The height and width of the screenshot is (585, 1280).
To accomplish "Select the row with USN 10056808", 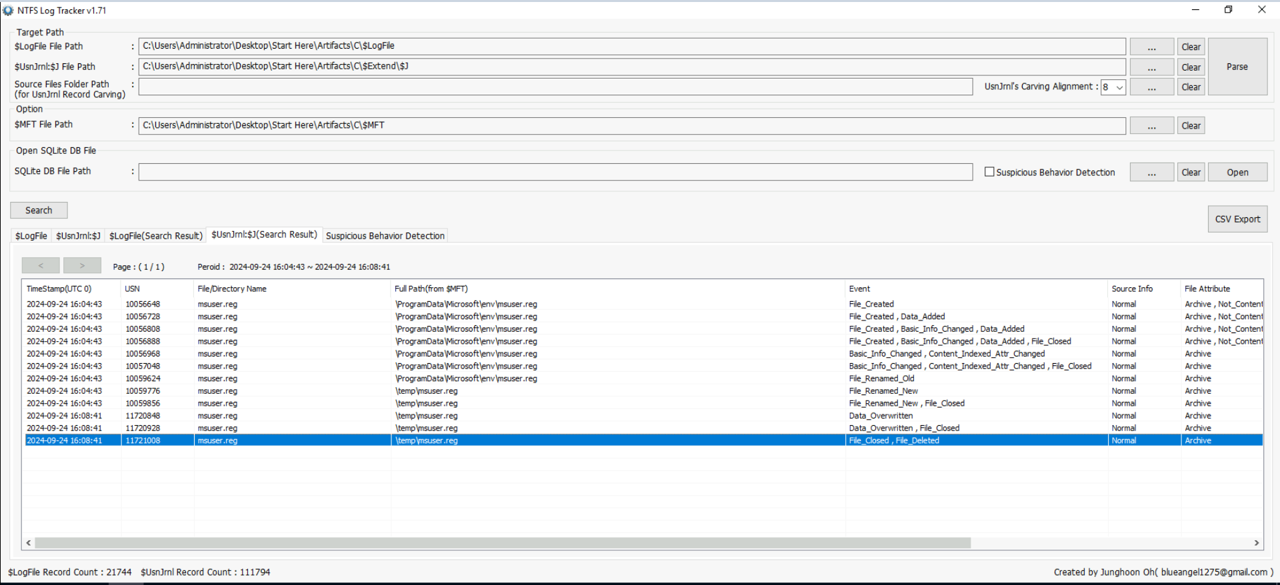I will click(643, 329).
